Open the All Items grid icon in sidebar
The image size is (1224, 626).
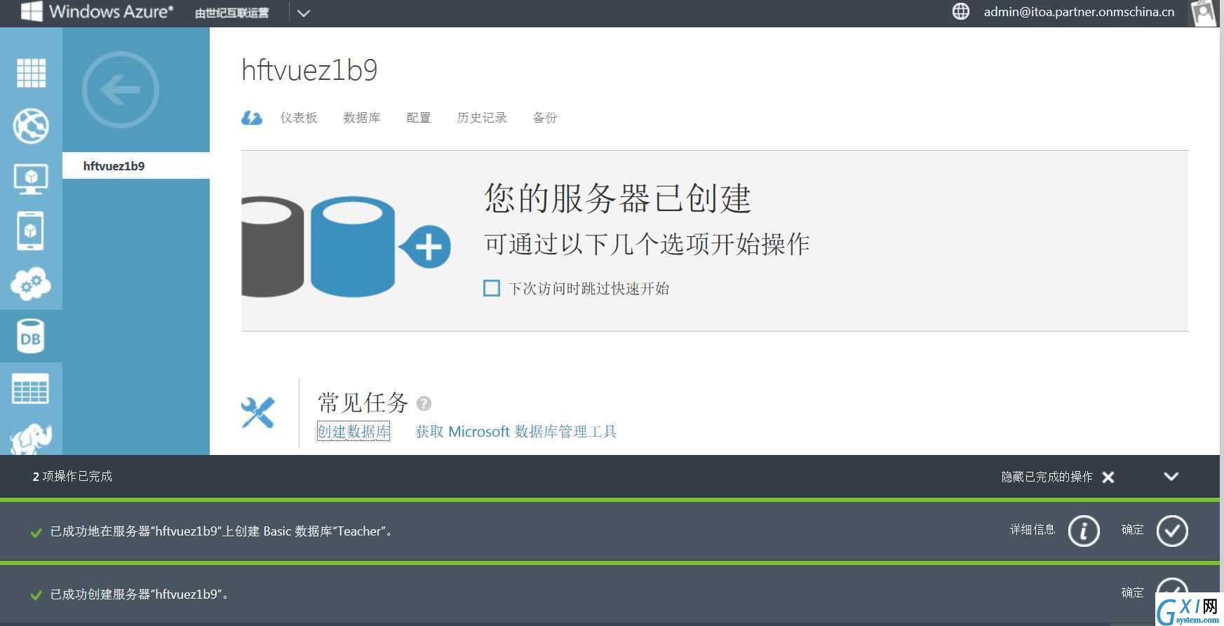(31, 72)
